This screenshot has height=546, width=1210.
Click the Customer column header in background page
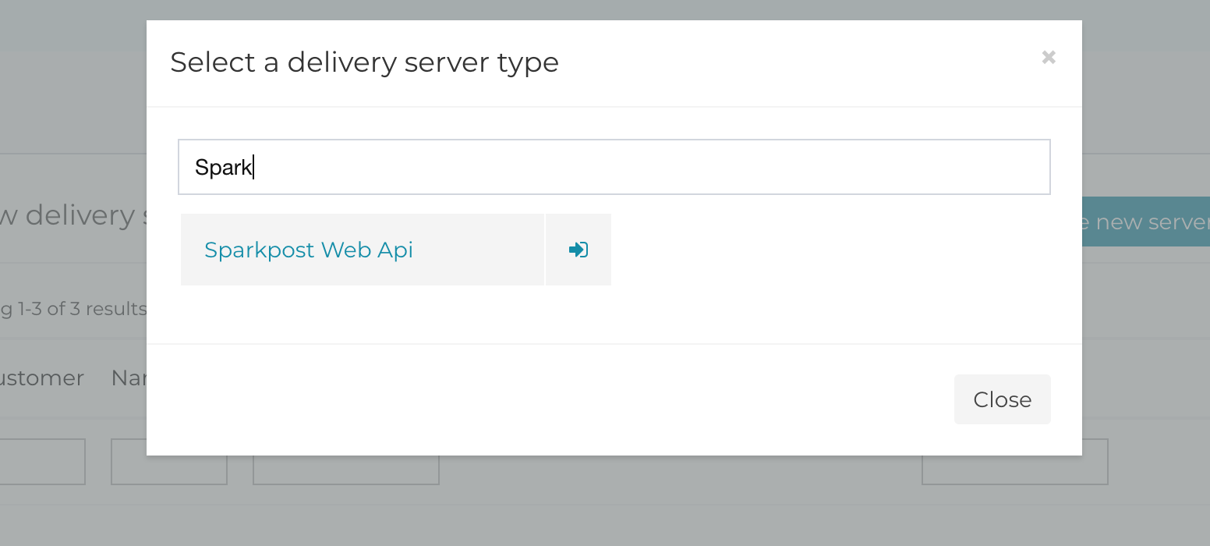click(x=42, y=378)
